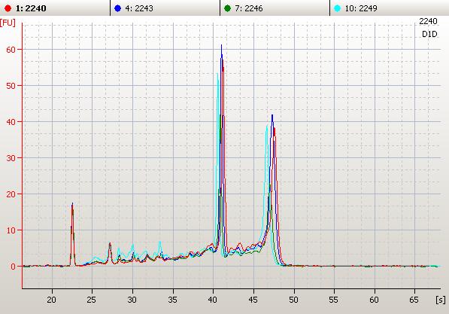The image size is (449, 314).
Task: Click the D1D label in chart corner
Action: [429, 34]
